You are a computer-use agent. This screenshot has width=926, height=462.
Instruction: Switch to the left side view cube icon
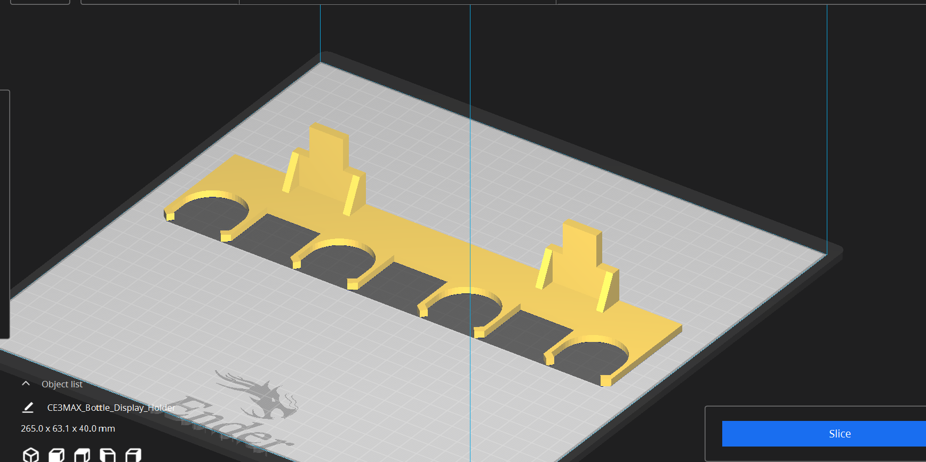point(108,455)
